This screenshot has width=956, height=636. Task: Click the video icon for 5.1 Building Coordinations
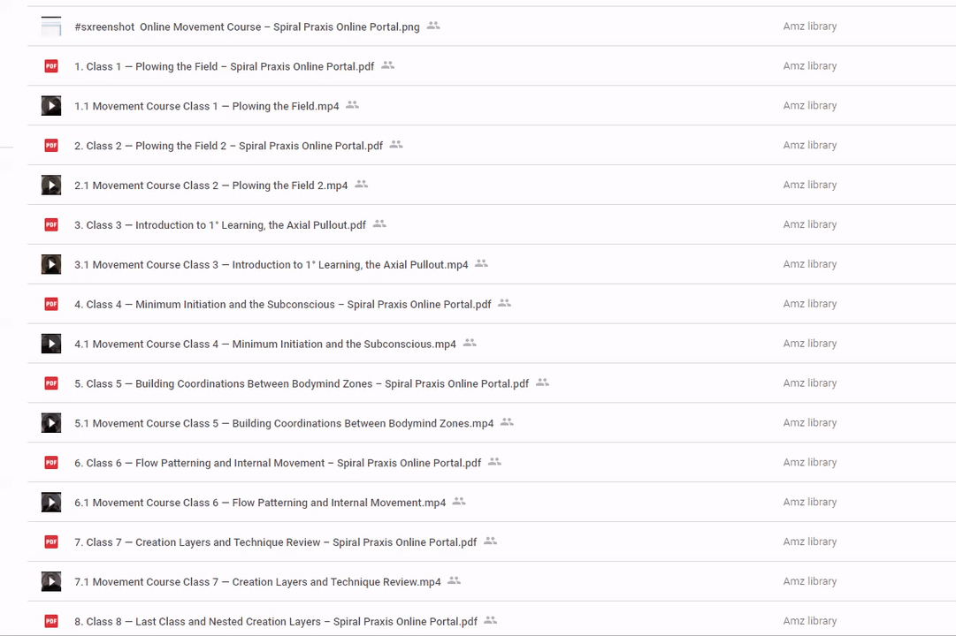tap(51, 423)
